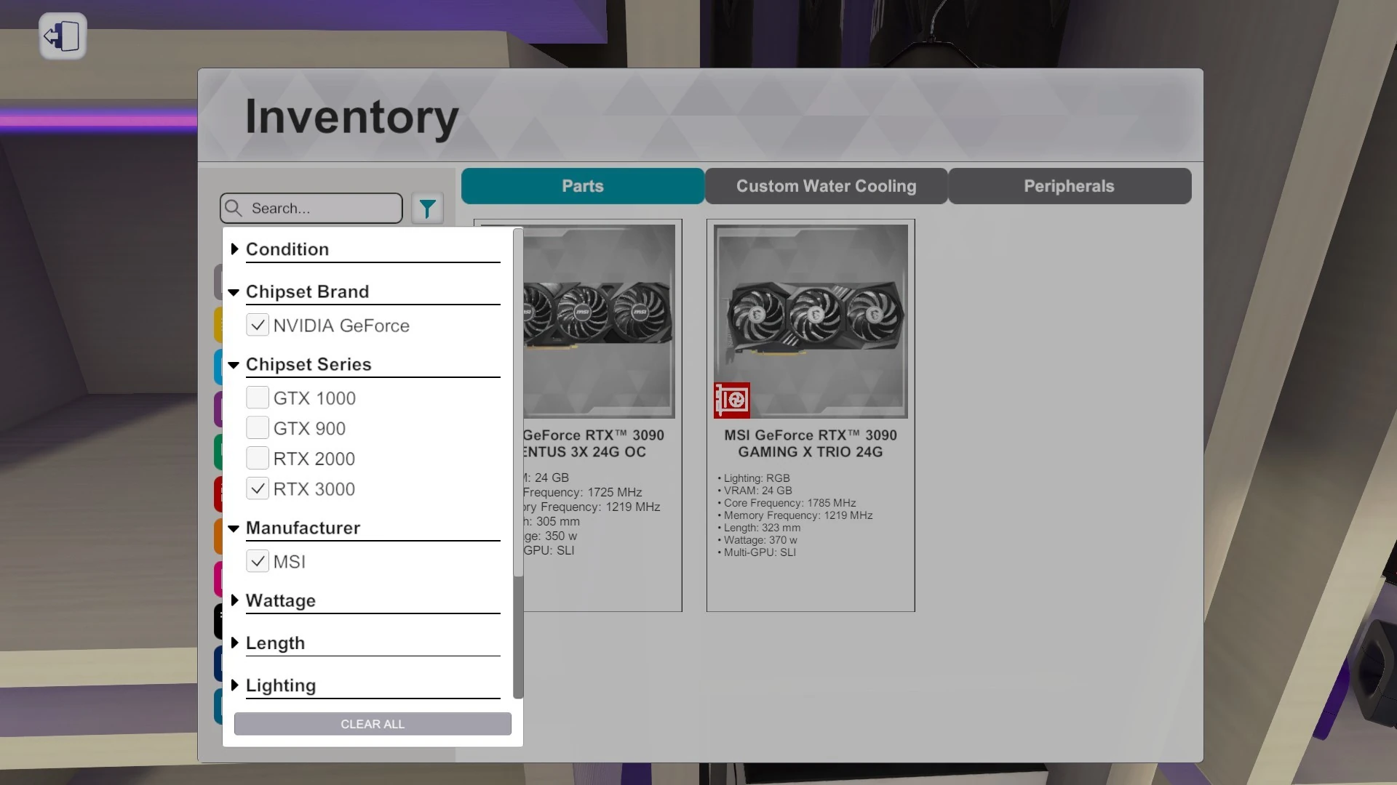Uncheck the MSI manufacturer filter
Screen dimensions: 1397x785
point(258,561)
